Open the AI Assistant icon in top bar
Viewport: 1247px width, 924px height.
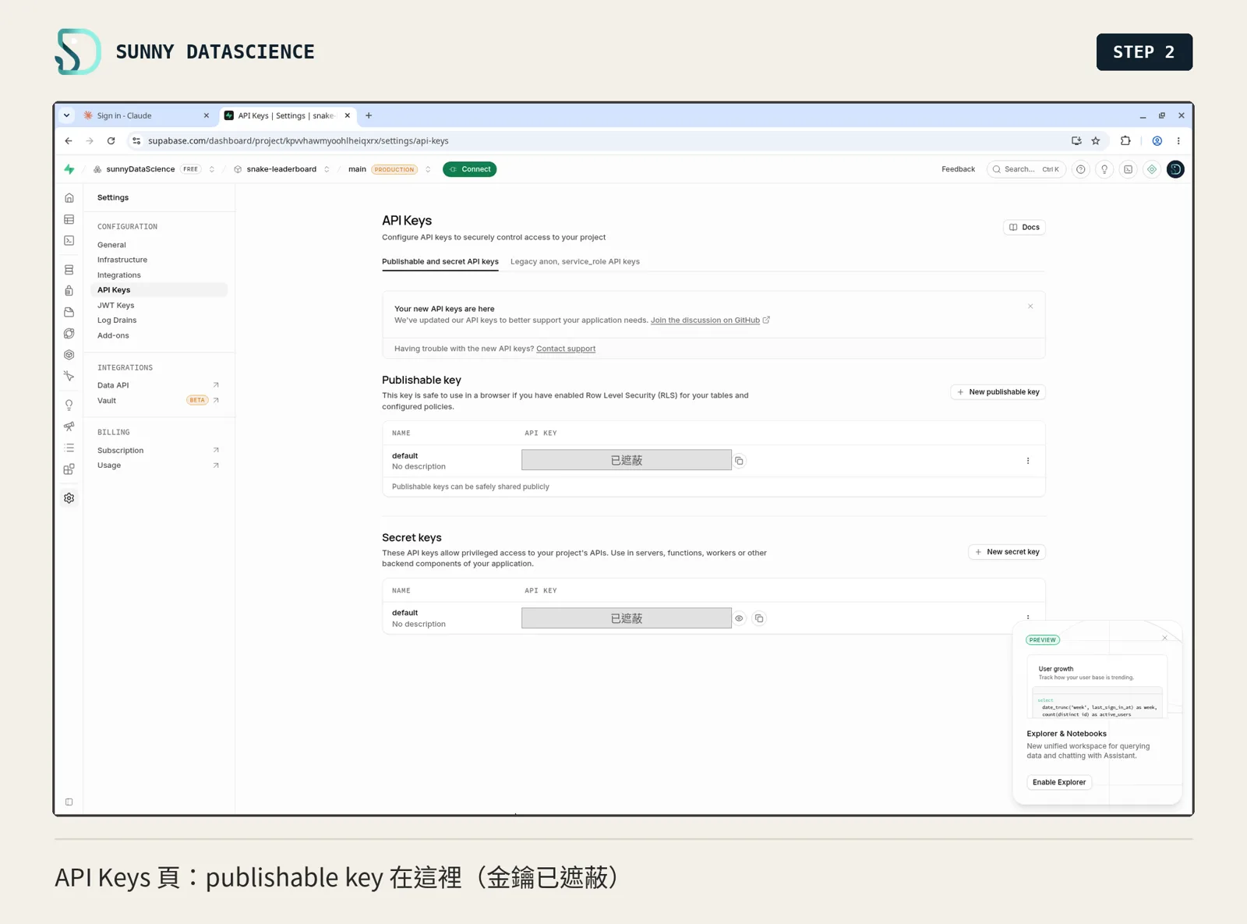tap(1152, 169)
